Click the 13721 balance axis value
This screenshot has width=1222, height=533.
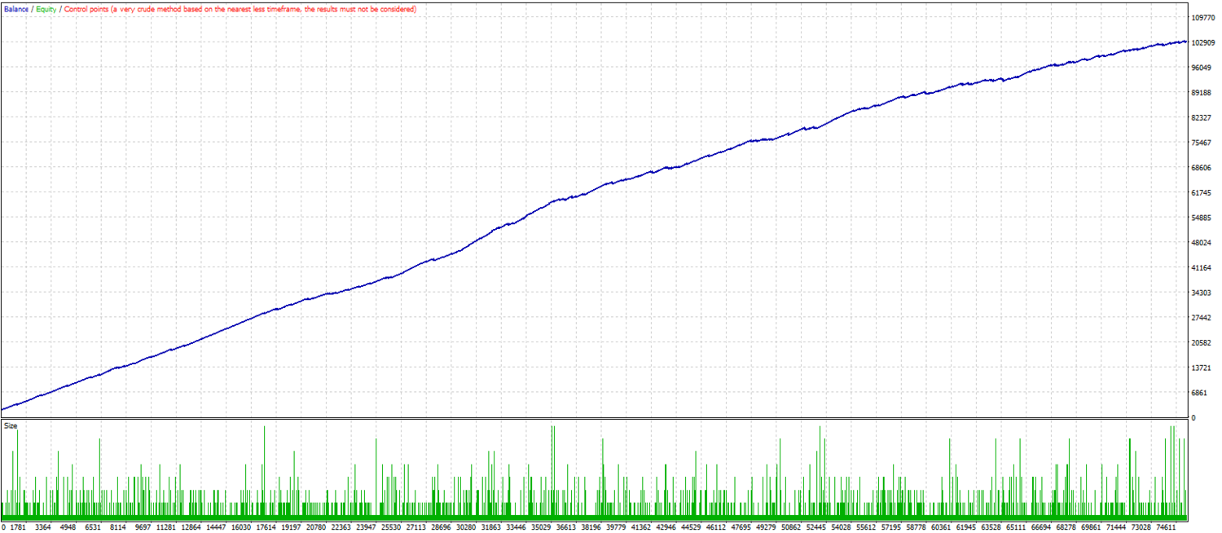pyautogui.click(x=1202, y=368)
